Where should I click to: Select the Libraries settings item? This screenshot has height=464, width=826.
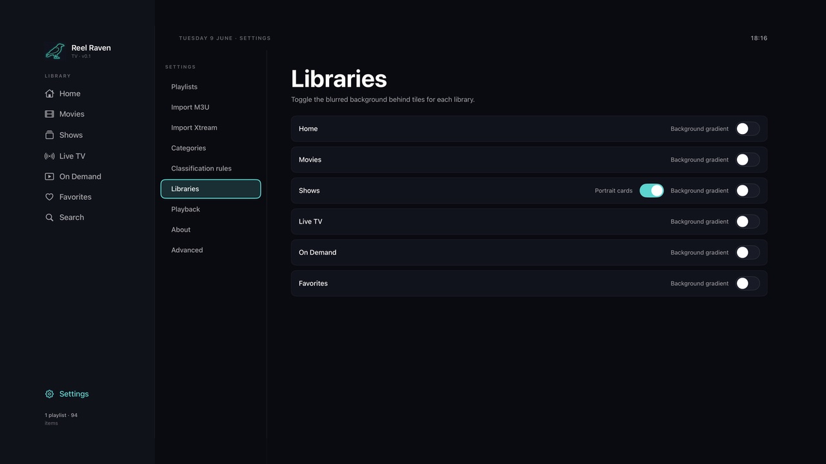click(210, 189)
